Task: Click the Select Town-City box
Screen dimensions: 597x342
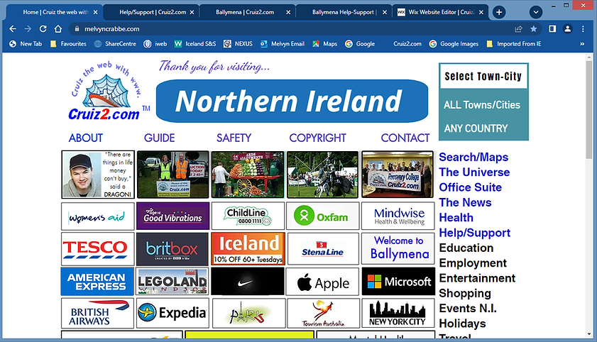Action: click(x=483, y=77)
